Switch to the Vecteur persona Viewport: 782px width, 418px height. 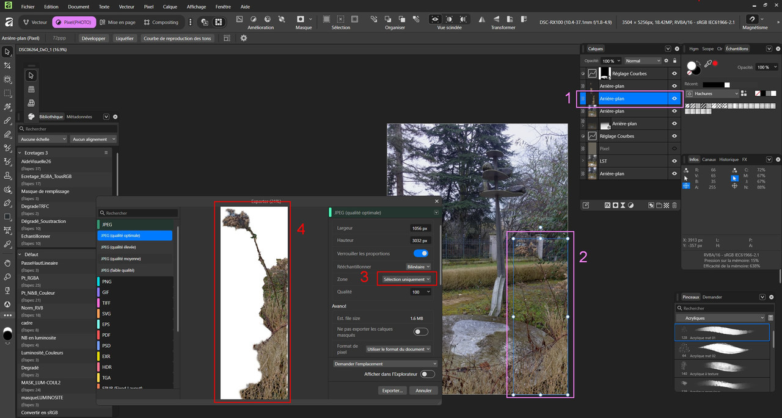click(x=35, y=23)
